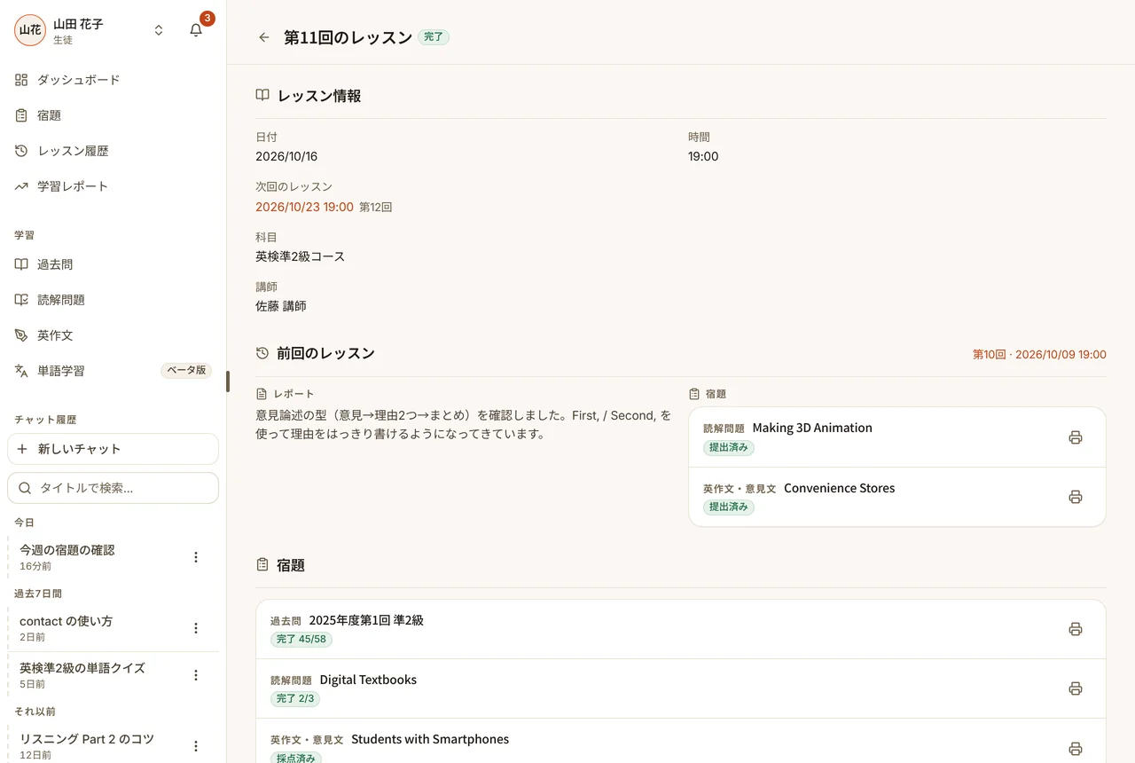Image resolution: width=1135 pixels, height=763 pixels.
Task: Select 読解問題 in the sidebar
Action: click(x=113, y=300)
